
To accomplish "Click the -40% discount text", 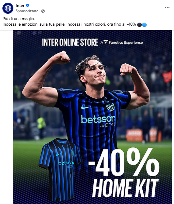I will pos(124,162).
